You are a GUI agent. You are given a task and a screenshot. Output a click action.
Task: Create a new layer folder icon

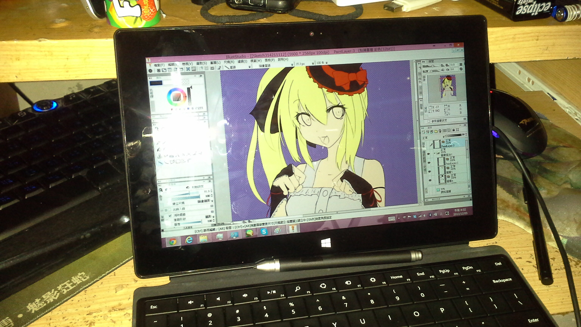pyautogui.click(x=436, y=131)
